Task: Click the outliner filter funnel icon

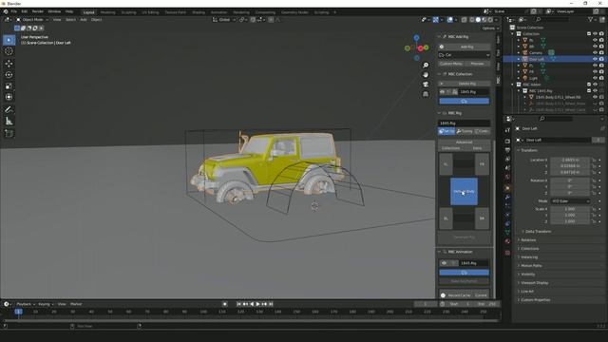Action: coord(591,19)
